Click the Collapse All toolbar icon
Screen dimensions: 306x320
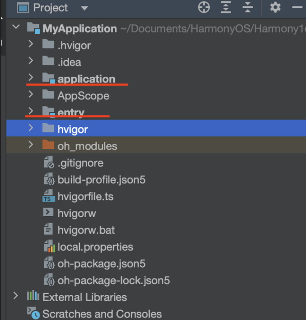pyautogui.click(x=248, y=7)
